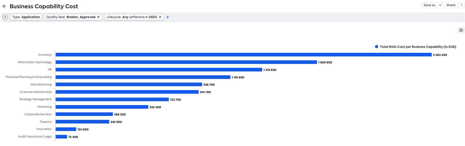The height and width of the screenshot is (146, 465).
Task: Click the Audit/Assurance/Legal axis label
Action: (x=35, y=136)
